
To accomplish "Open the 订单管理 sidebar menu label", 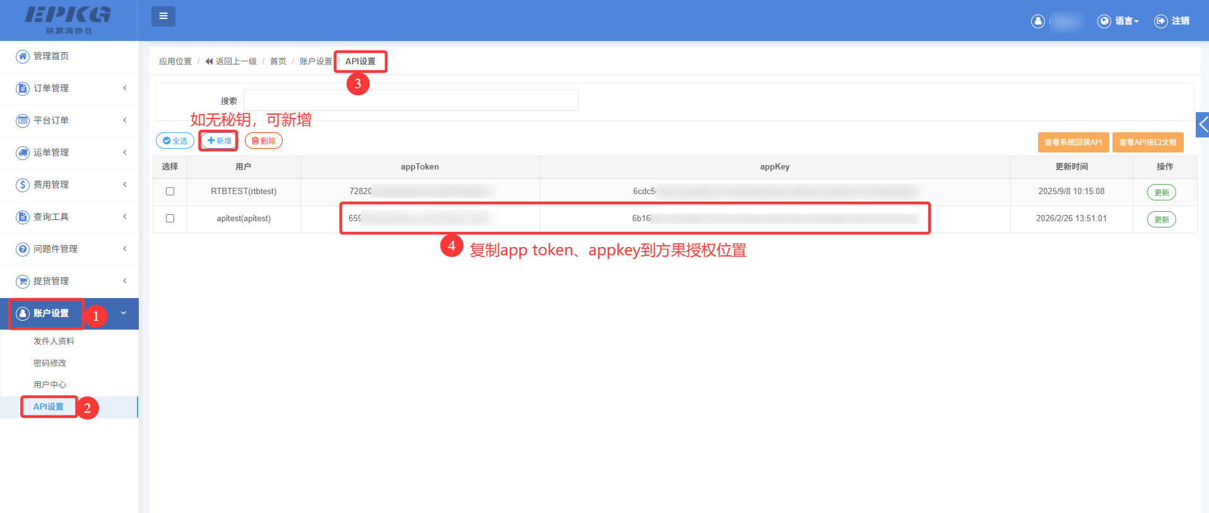I will pyautogui.click(x=51, y=88).
